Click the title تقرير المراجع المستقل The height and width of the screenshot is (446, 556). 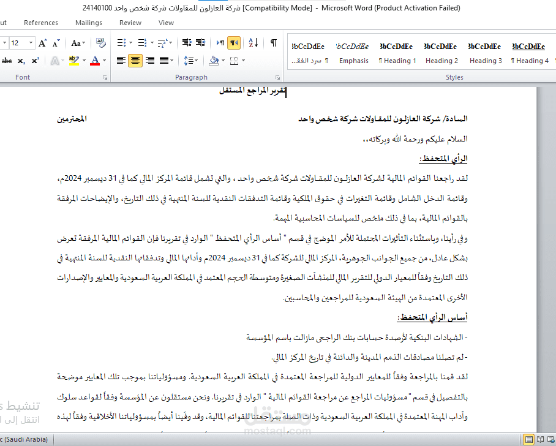(x=252, y=91)
